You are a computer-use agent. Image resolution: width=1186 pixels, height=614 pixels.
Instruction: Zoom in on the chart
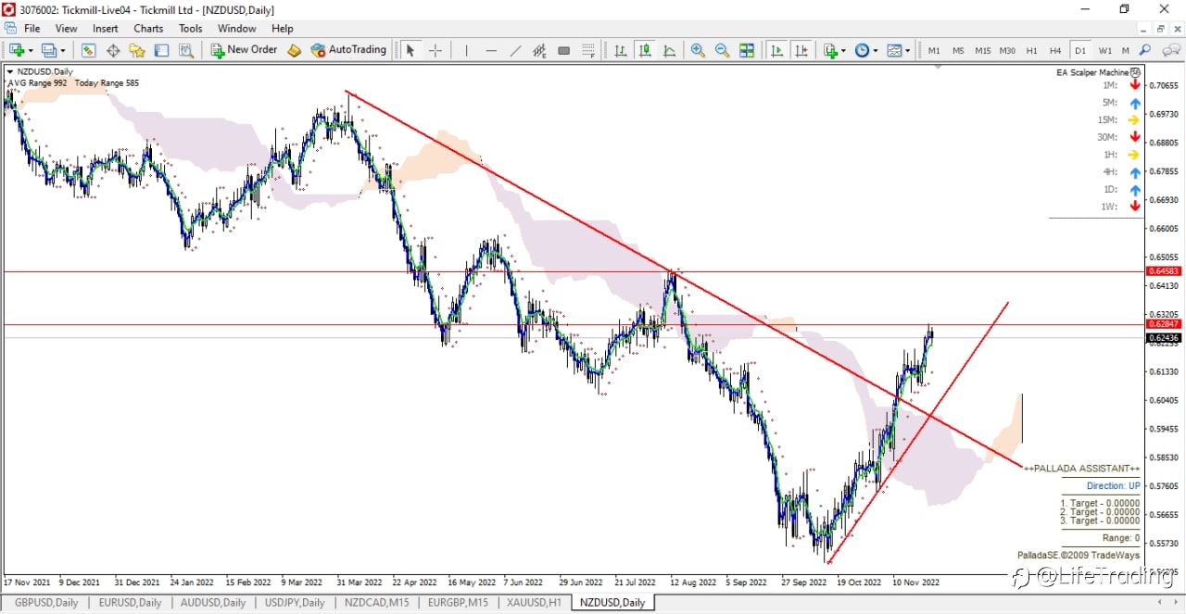point(698,50)
